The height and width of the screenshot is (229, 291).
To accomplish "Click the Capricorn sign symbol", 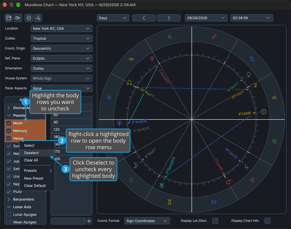I will (x=170, y=37).
